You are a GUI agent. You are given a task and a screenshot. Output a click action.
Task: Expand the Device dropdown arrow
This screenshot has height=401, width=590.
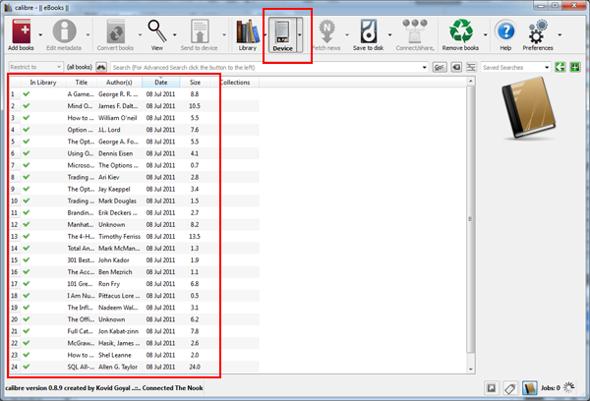(300, 35)
